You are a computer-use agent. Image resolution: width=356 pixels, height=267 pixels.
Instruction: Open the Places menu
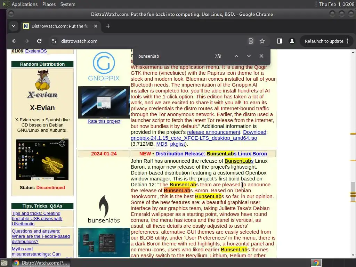click(x=49, y=4)
